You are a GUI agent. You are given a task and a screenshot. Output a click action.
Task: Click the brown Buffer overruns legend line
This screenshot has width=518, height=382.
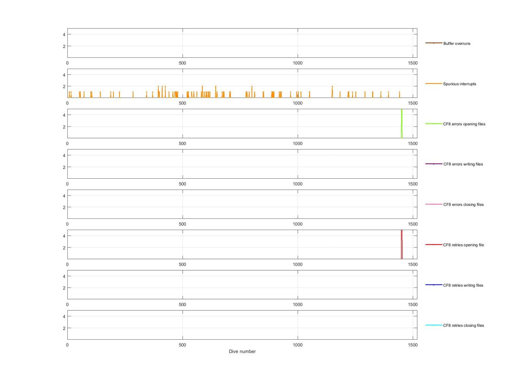coord(434,43)
